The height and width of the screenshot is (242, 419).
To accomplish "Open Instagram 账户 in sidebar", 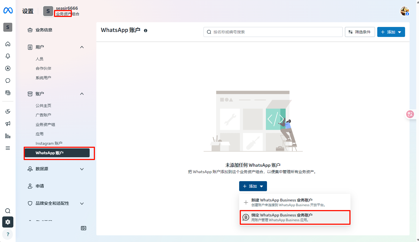I will (49, 143).
